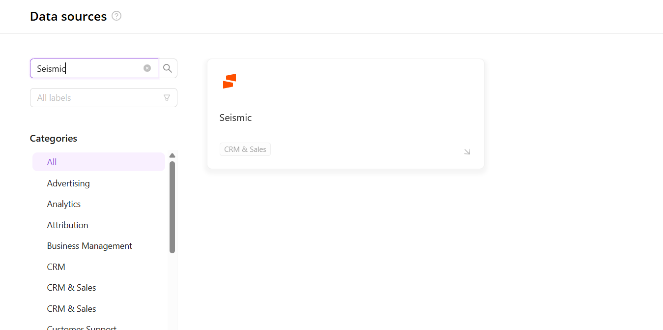Click the funnel filter icon

(x=167, y=98)
